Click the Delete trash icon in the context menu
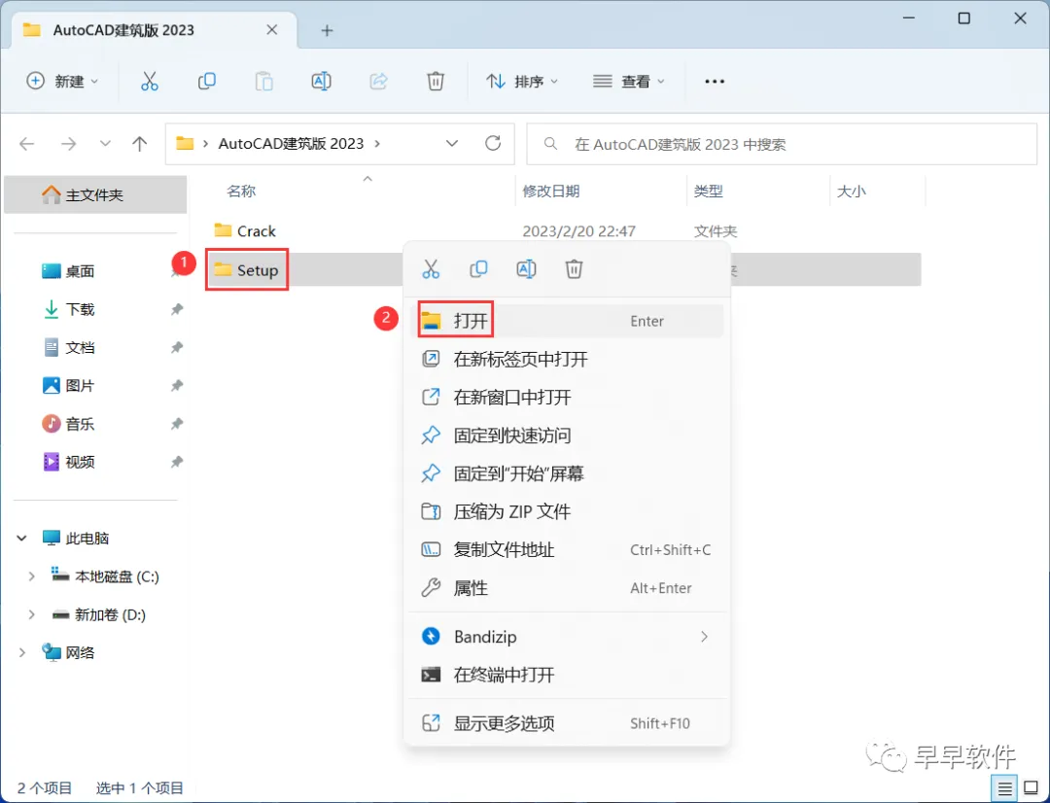The width and height of the screenshot is (1050, 803). [574, 269]
